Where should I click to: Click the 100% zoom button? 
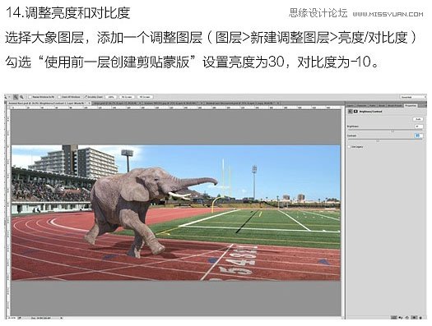(111, 97)
